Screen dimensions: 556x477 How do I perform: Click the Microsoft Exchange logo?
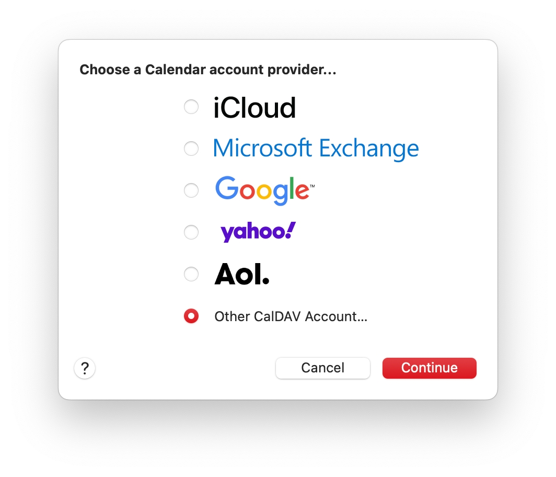316,149
